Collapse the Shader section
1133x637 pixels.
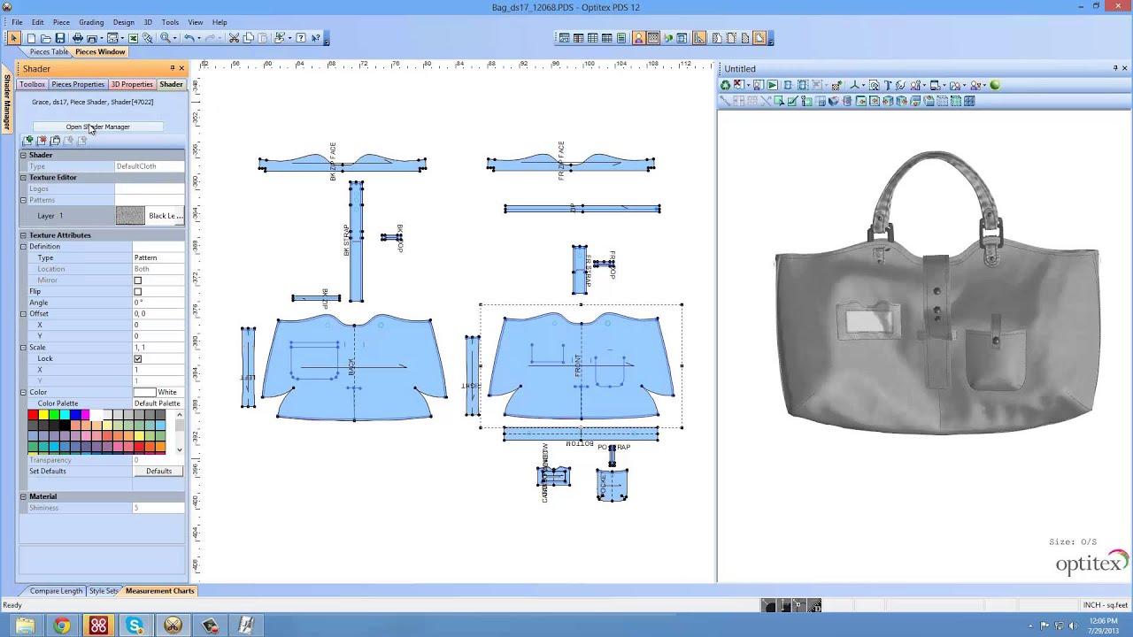coord(24,155)
